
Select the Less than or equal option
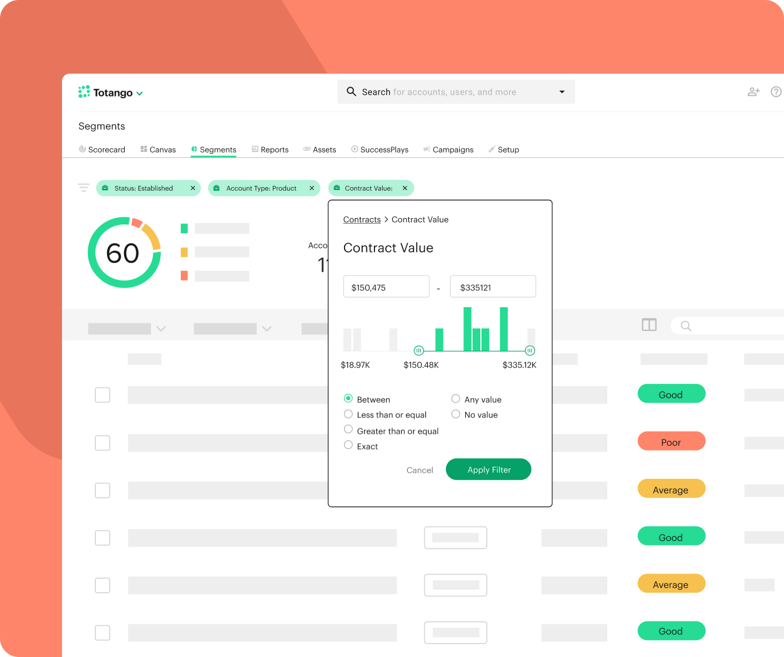click(x=348, y=414)
